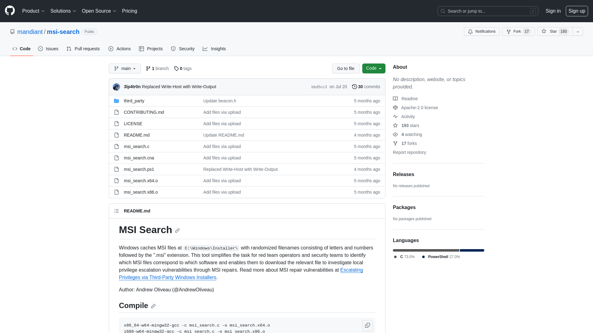Expand the Product menu
This screenshot has width=593, height=333.
(x=33, y=11)
